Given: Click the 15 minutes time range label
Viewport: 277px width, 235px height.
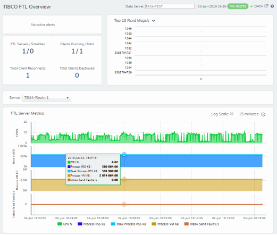Looking at the screenshot, I should click(x=249, y=114).
